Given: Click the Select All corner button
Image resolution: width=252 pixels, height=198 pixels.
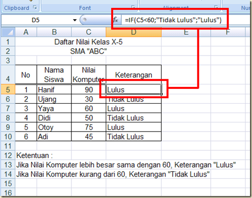Looking at the screenshot, I should coord(8,32).
